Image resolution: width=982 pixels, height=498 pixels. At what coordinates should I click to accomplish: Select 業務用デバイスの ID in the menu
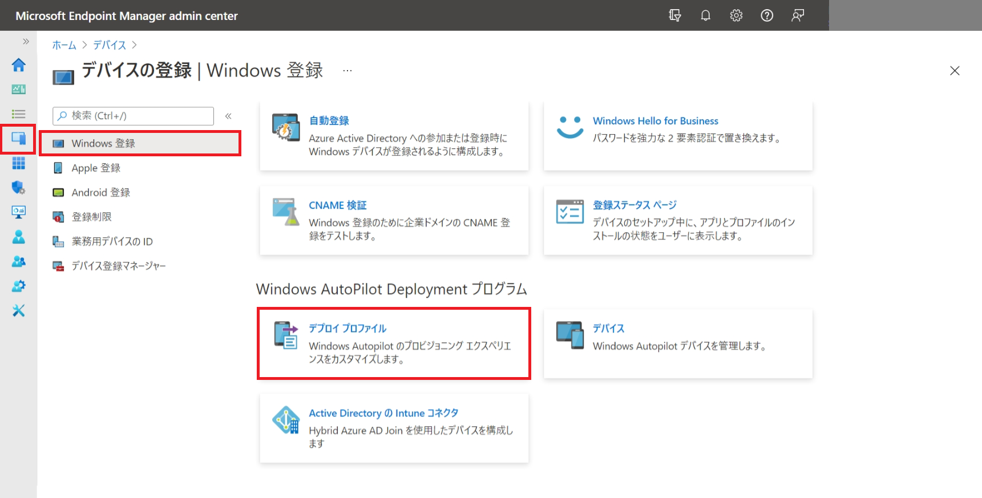(x=112, y=241)
